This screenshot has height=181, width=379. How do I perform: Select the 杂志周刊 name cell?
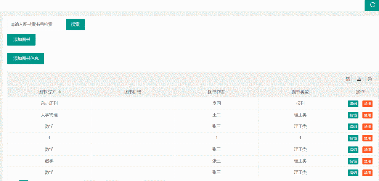click(x=49, y=104)
